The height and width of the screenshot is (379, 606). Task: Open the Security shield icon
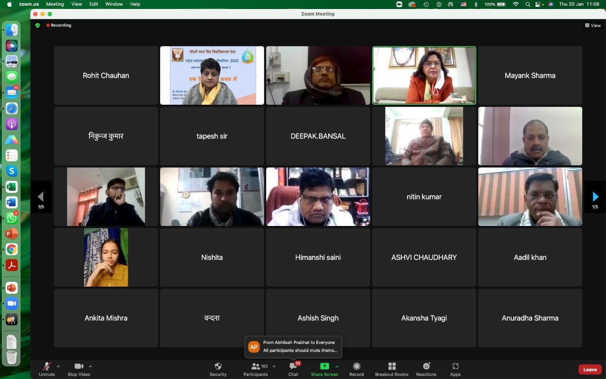click(218, 367)
